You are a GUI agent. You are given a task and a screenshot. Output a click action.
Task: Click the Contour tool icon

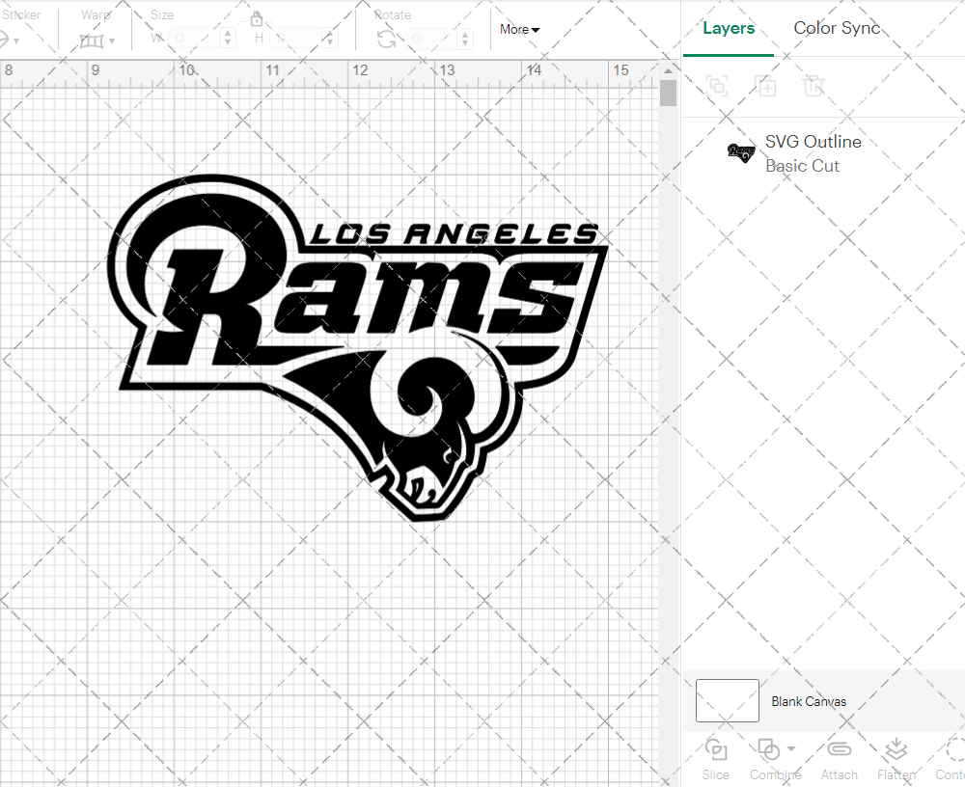point(953,749)
